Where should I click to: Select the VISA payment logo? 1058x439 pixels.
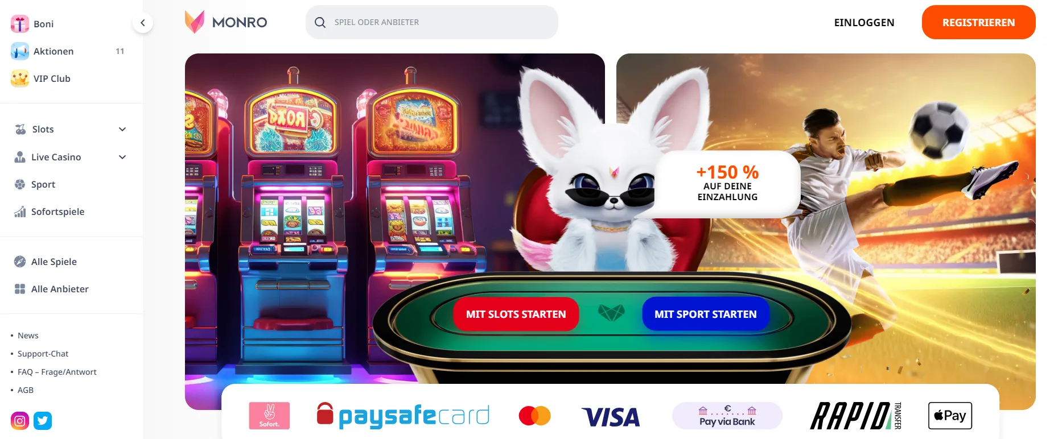click(611, 417)
